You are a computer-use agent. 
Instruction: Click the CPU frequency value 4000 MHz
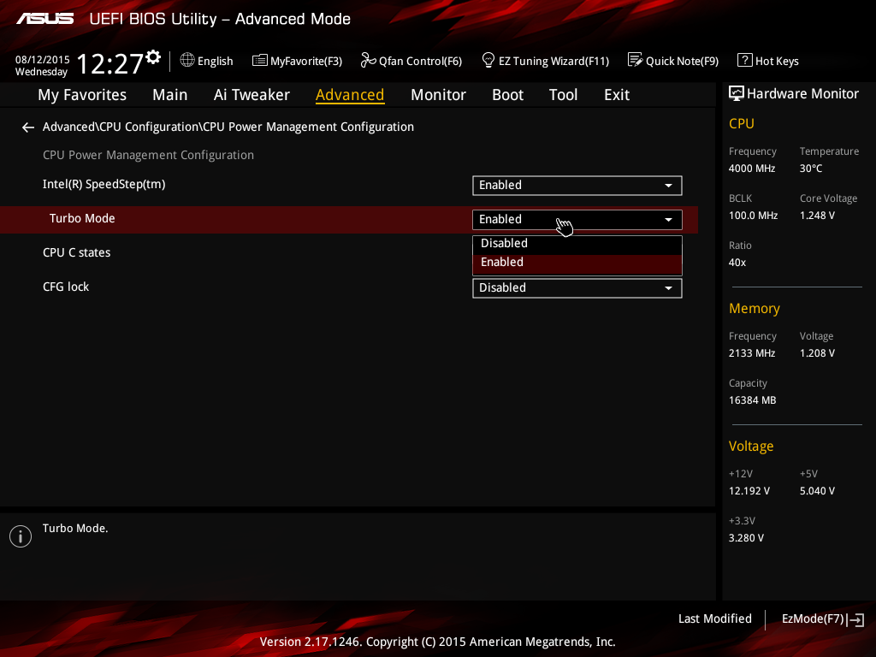pos(751,169)
